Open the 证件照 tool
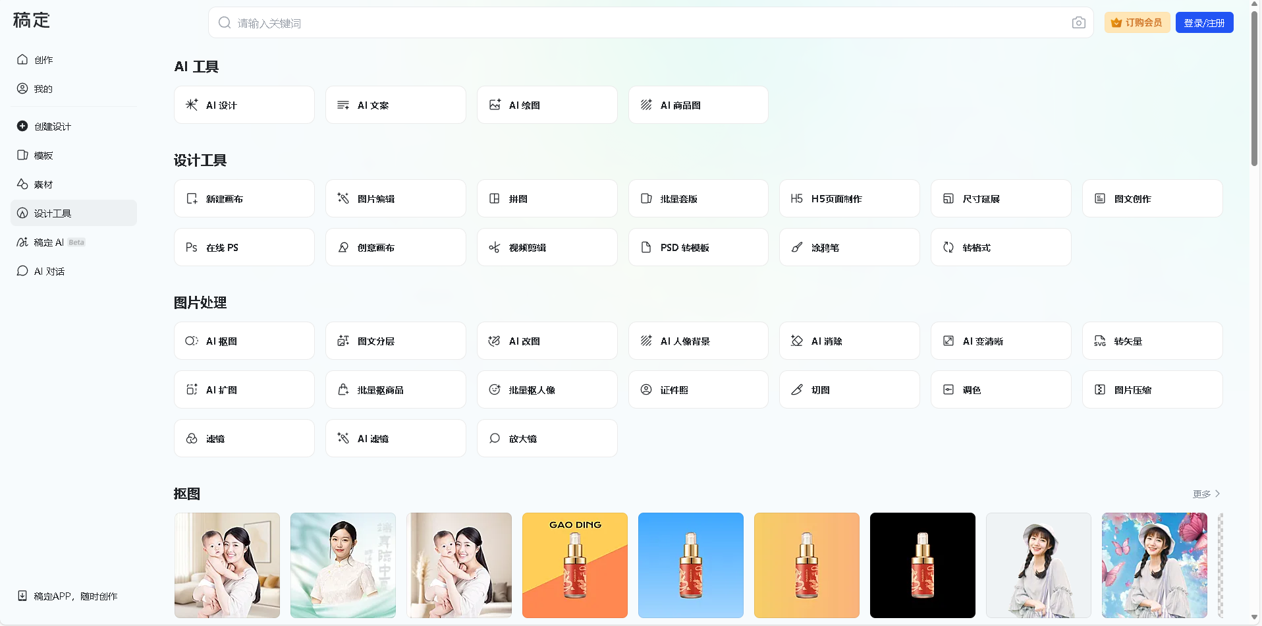1262x626 pixels. (698, 389)
